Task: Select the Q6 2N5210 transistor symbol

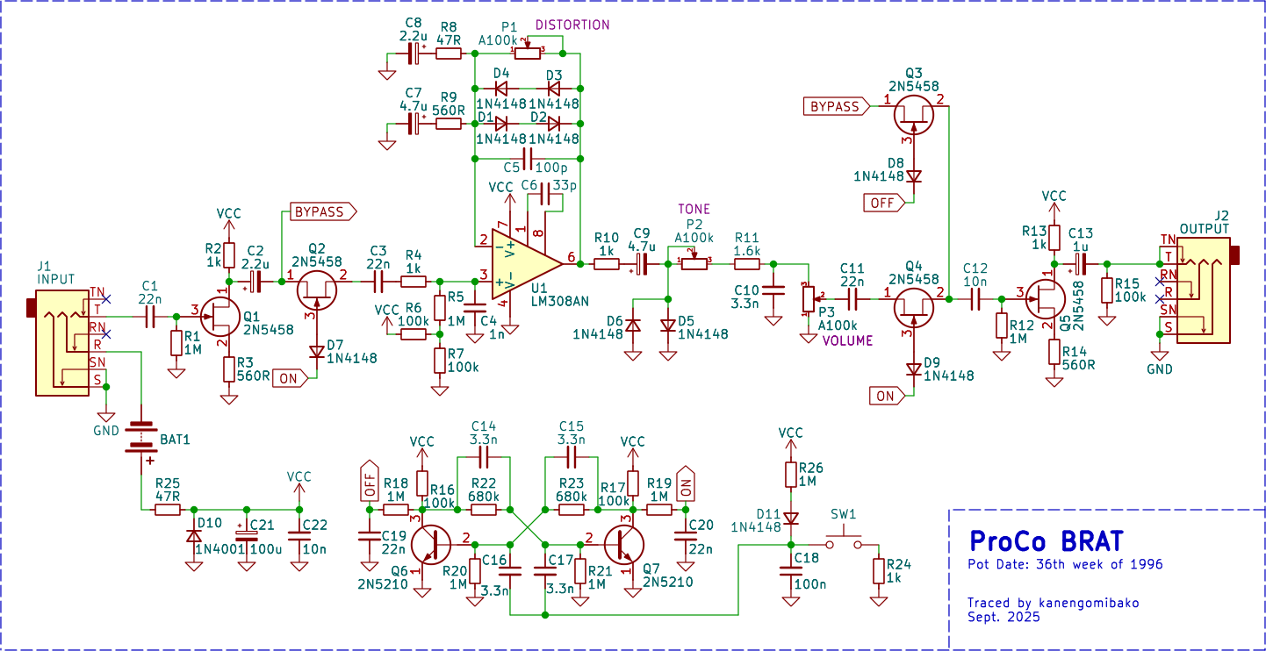Action: coord(430,544)
